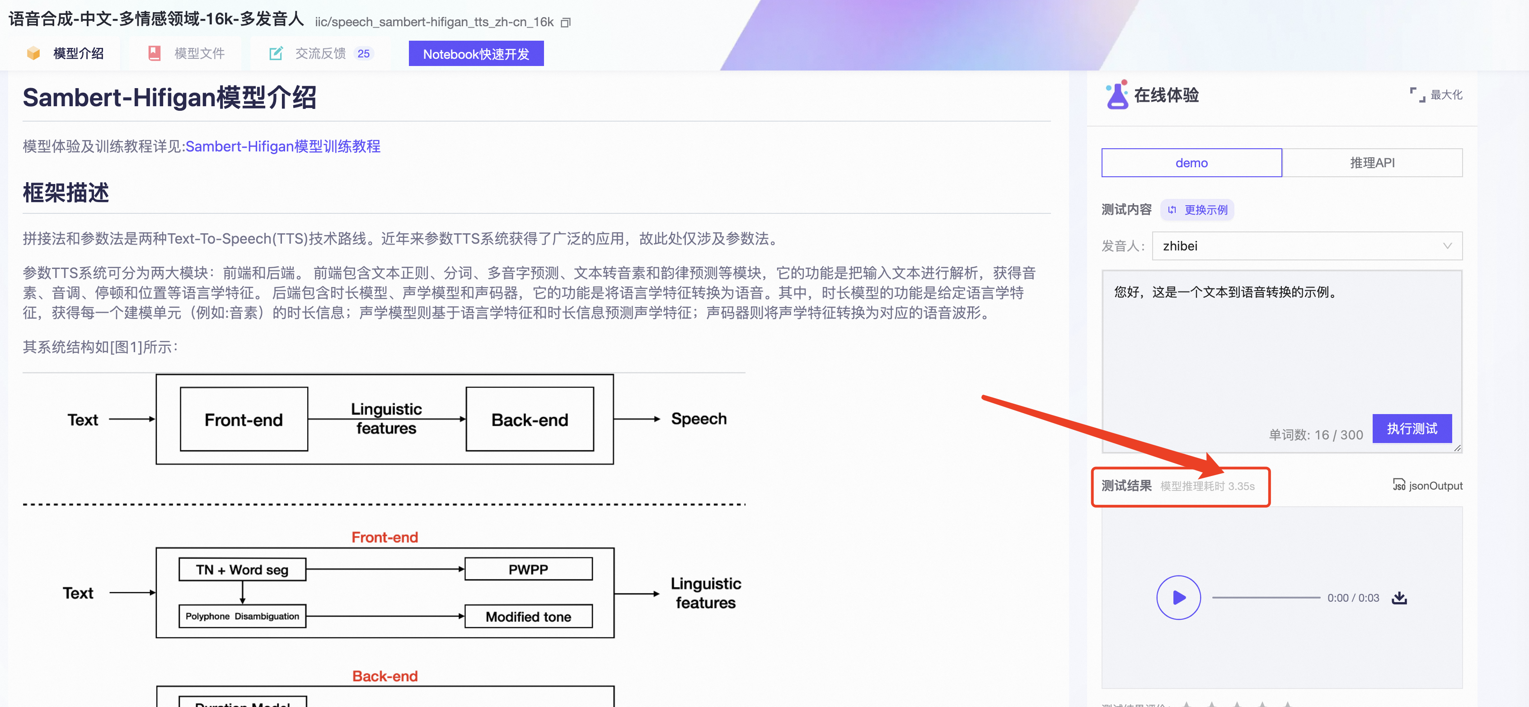Toggle between demo and 推理API
This screenshot has width=1529, height=707.
tap(1281, 163)
